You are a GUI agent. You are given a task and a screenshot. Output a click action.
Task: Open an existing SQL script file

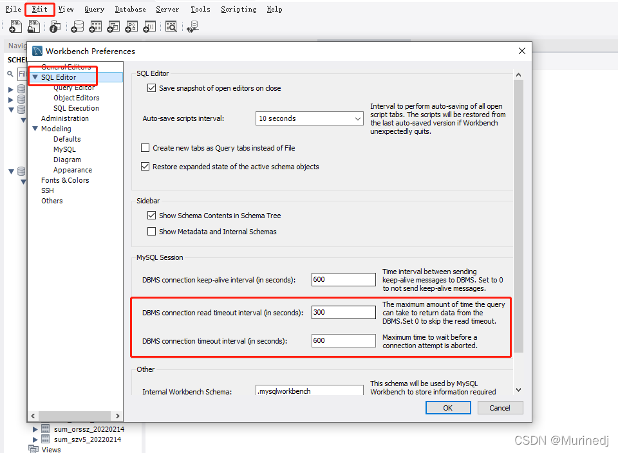(33, 26)
